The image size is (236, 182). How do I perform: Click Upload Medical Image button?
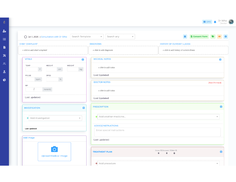point(54,152)
